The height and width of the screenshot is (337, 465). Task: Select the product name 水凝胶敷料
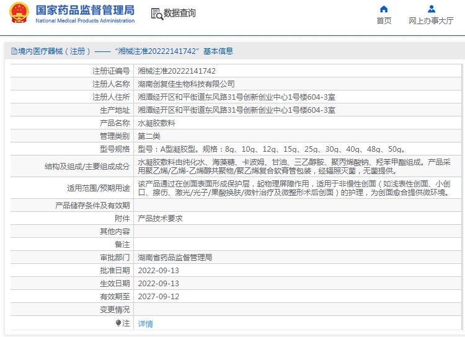click(x=157, y=123)
